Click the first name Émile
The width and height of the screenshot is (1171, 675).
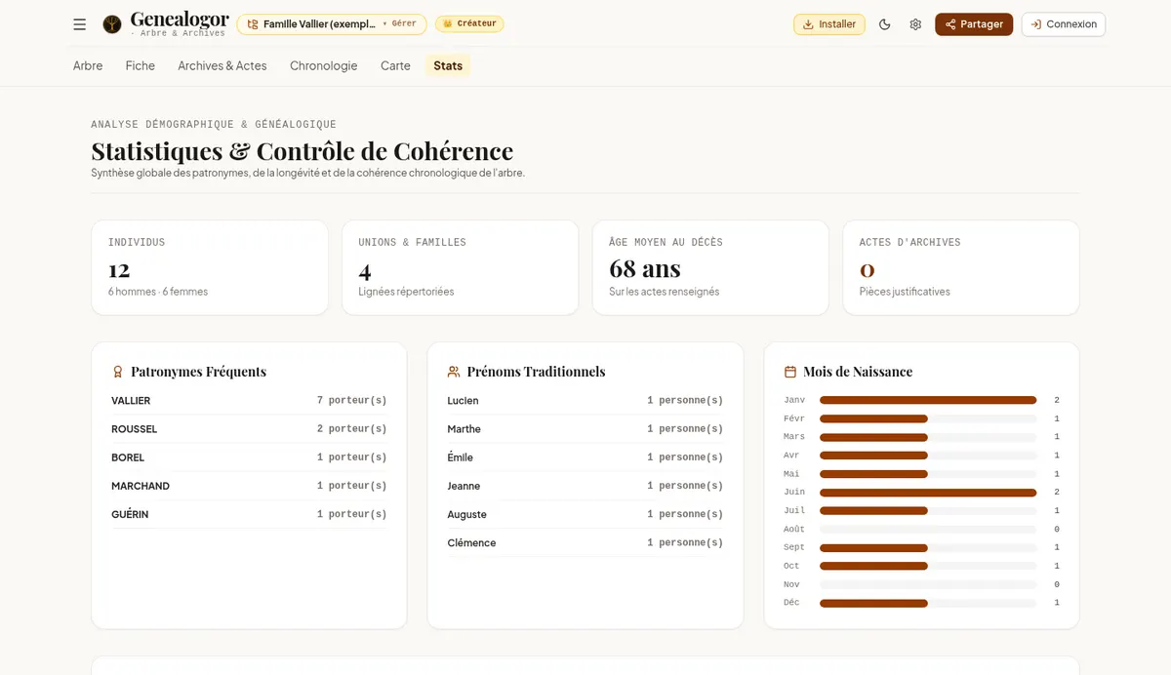coord(460,457)
